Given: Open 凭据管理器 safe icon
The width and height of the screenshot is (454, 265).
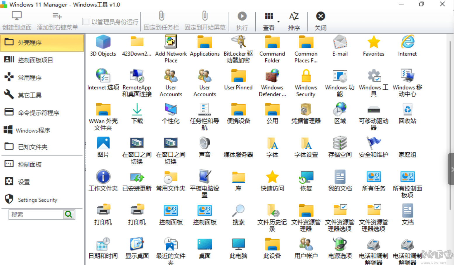Looking at the screenshot, I should point(306,109).
